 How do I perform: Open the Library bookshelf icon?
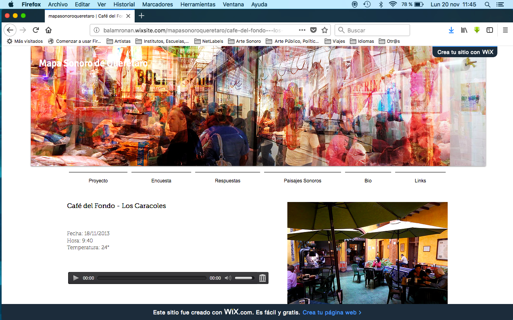tap(464, 30)
